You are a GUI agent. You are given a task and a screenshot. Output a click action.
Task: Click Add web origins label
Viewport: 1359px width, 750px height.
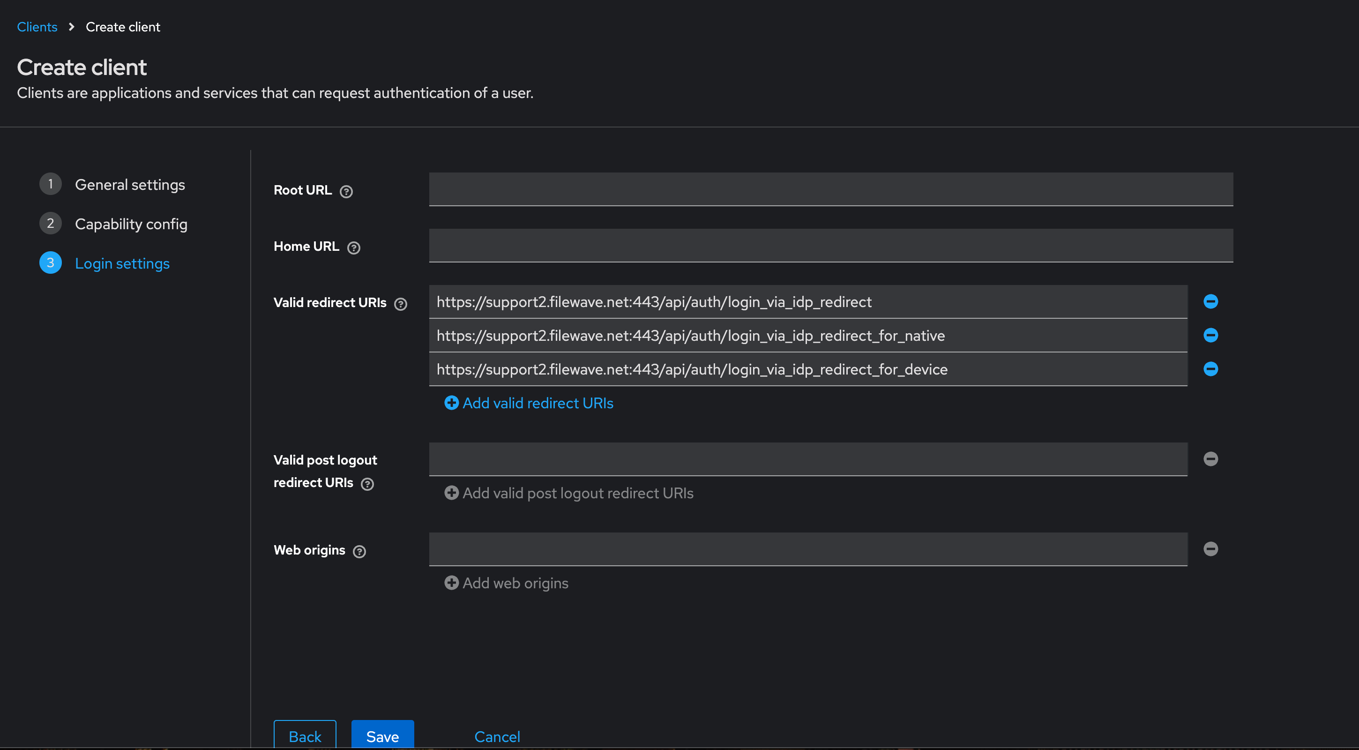click(515, 583)
